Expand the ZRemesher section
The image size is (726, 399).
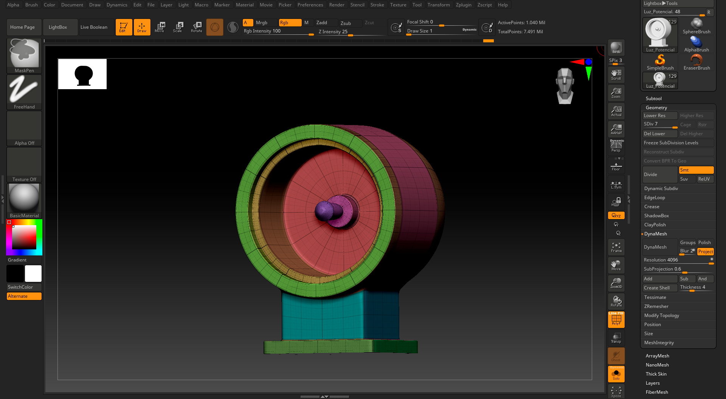[x=656, y=306]
